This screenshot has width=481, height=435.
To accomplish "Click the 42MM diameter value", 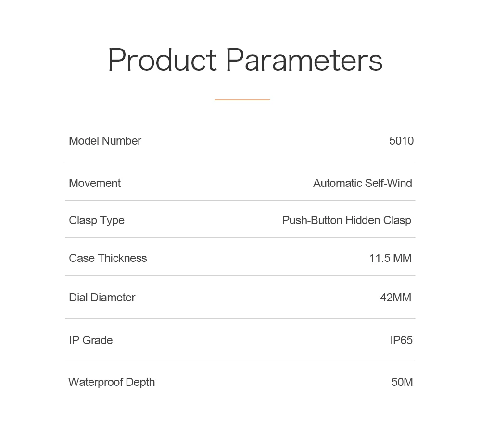I will click(x=396, y=298).
